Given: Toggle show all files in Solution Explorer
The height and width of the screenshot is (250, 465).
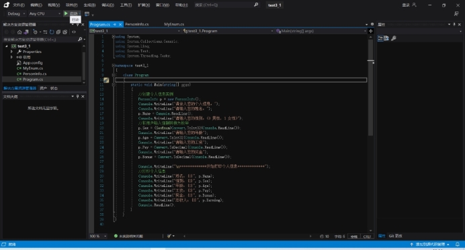Looking at the screenshot, I should pos(65,32).
